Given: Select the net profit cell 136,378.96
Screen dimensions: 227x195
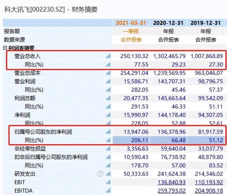Looking at the screenshot, I should tap(172, 132).
